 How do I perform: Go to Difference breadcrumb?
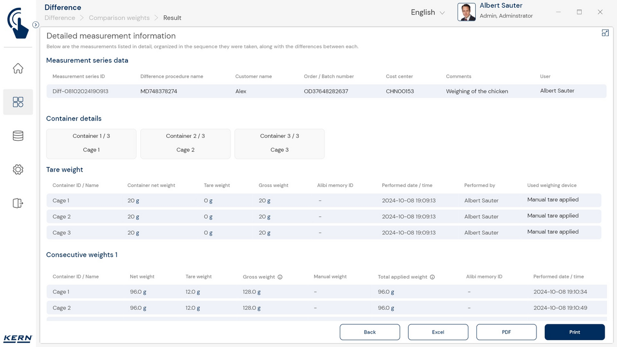point(60,18)
